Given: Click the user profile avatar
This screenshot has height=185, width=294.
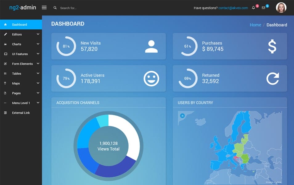Looking at the screenshot, I should click(281, 8).
